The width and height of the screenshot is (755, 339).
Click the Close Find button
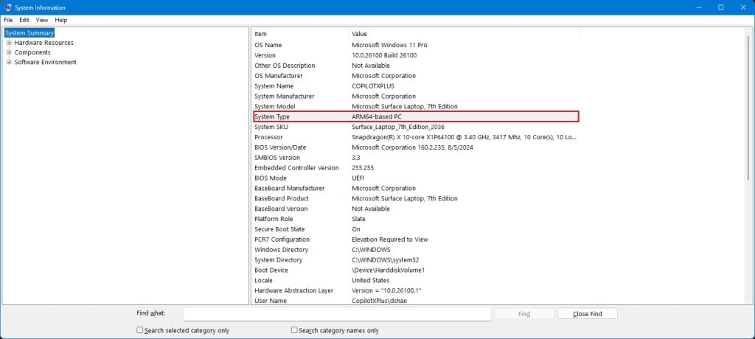click(x=587, y=314)
